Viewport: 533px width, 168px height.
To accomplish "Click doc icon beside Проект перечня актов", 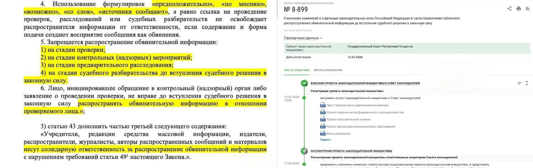I will coord(322,112).
